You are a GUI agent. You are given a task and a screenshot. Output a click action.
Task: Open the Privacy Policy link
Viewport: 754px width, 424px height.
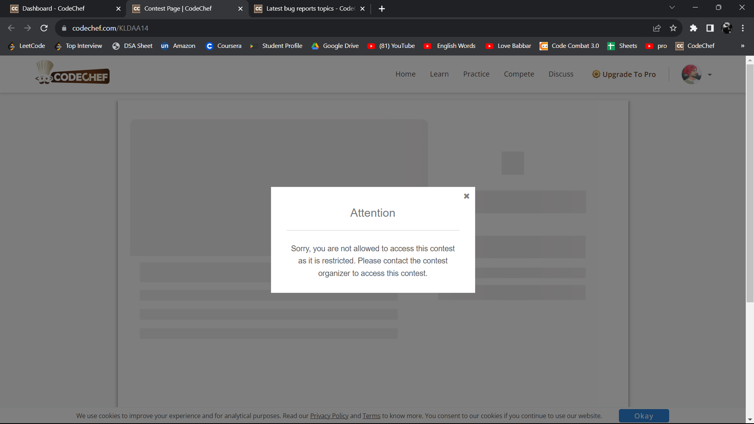pos(329,416)
